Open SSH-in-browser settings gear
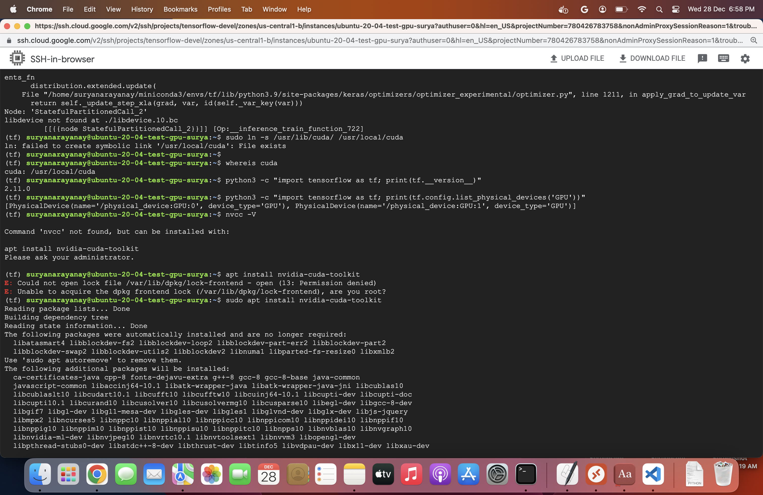763x495 pixels. 745,58
